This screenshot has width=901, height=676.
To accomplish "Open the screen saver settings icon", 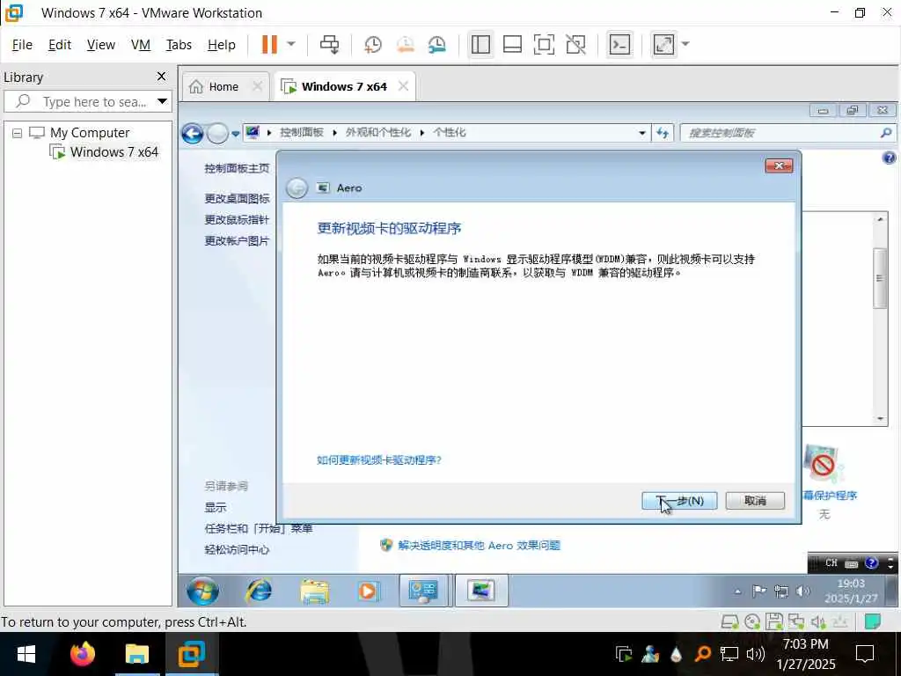I will [x=824, y=465].
